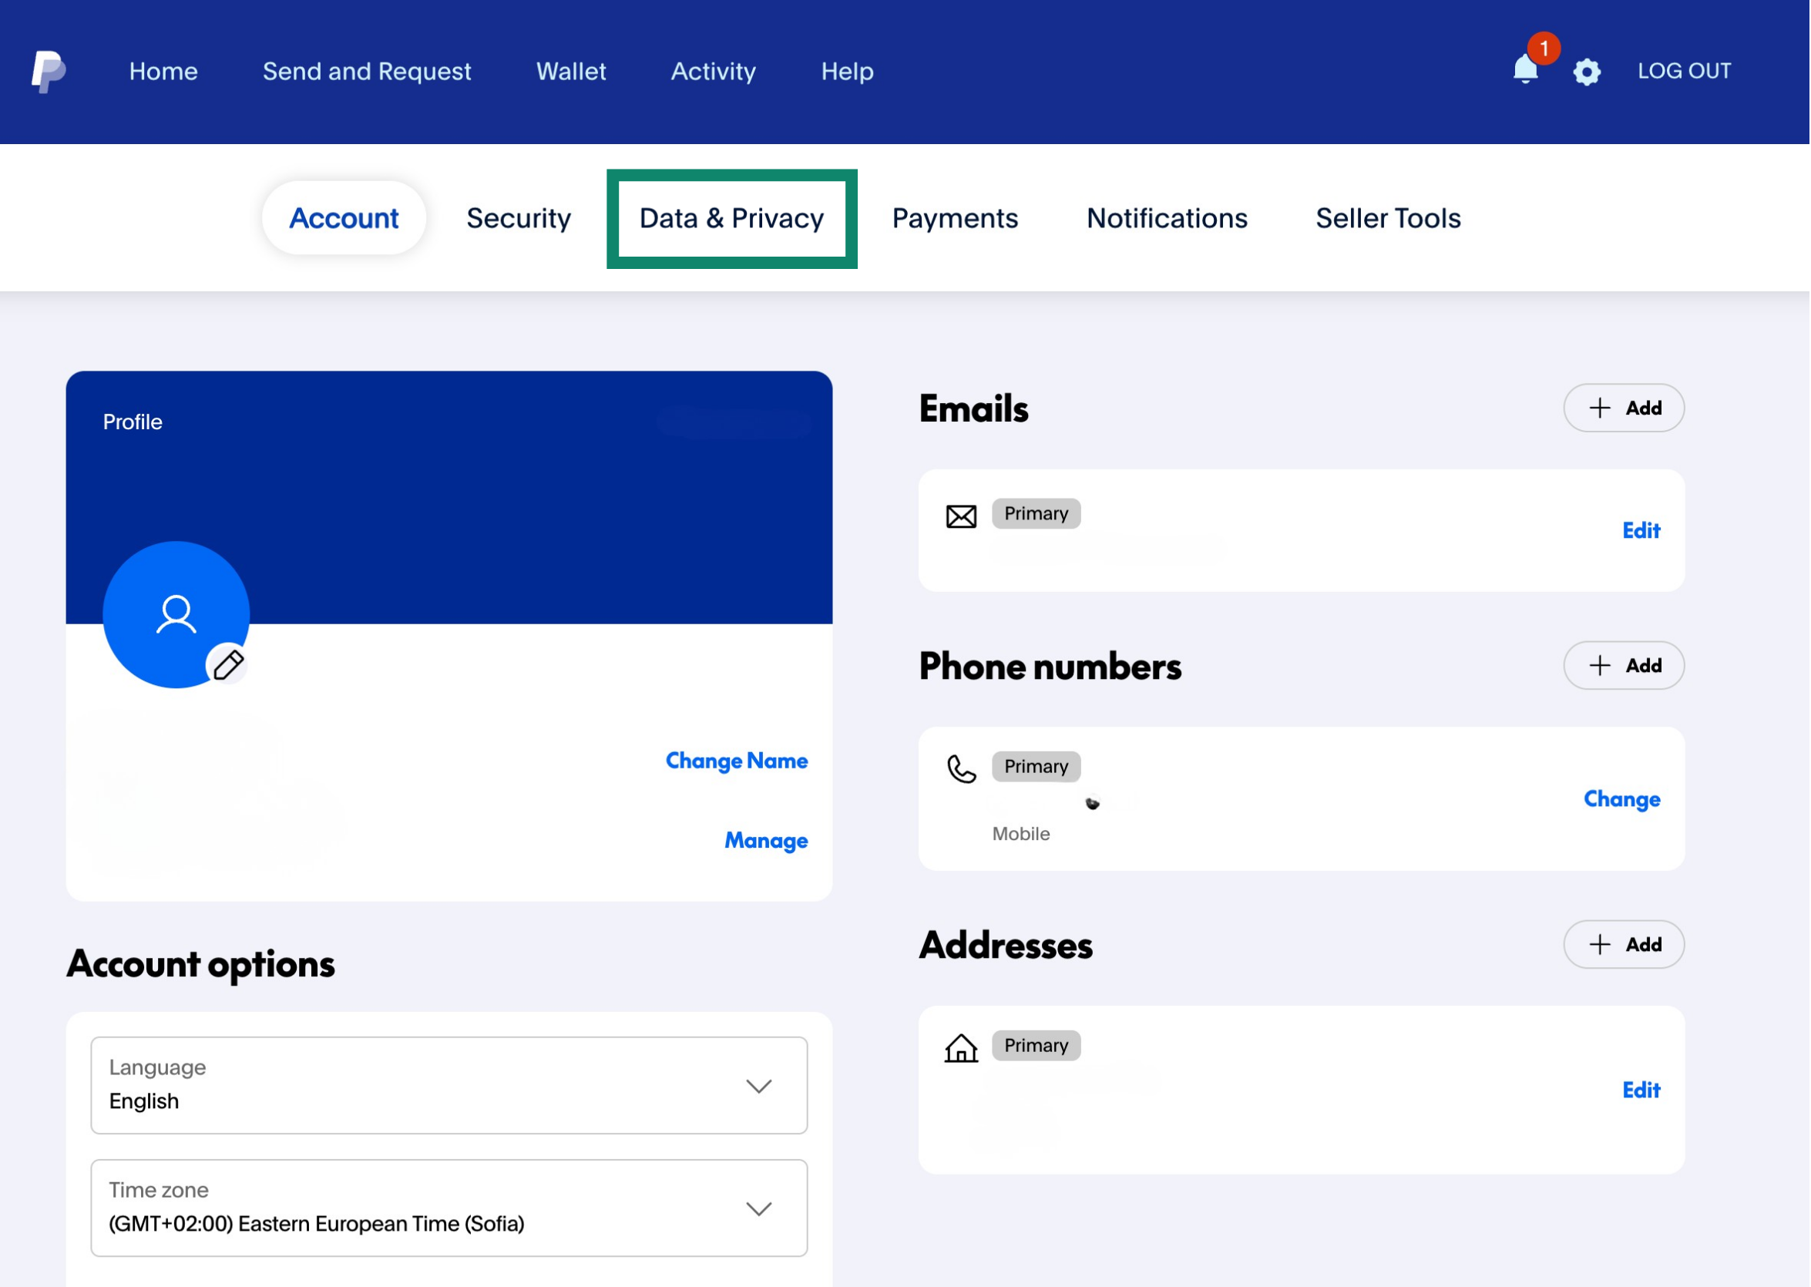
Task: Edit profile picture with the pencil icon
Action: [x=229, y=666]
